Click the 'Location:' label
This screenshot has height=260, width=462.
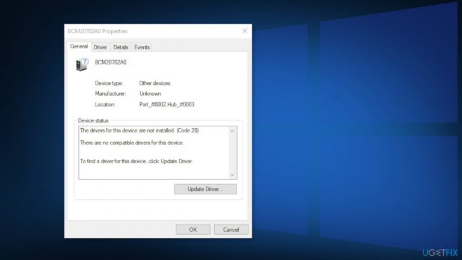pyautogui.click(x=105, y=105)
